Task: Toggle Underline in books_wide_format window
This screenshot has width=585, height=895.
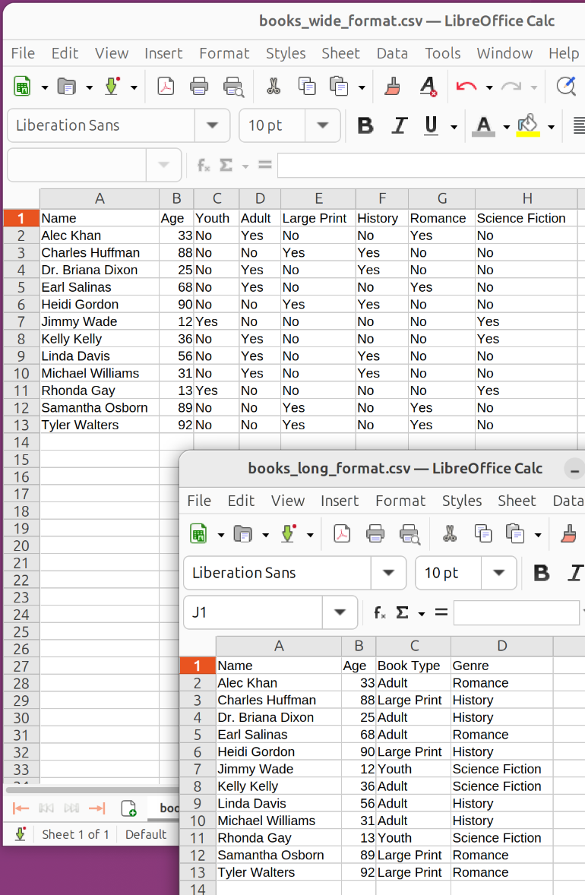Action: (431, 125)
